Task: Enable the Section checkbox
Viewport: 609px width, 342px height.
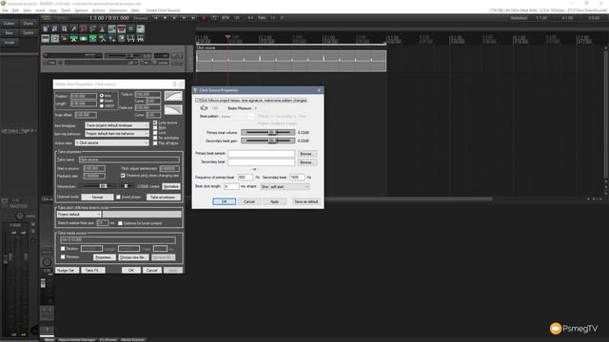Action: coord(63,249)
